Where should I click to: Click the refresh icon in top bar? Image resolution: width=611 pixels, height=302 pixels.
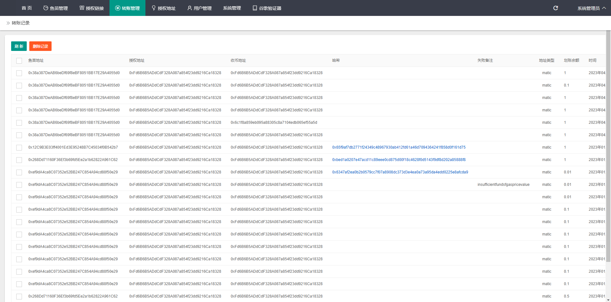pos(556,8)
